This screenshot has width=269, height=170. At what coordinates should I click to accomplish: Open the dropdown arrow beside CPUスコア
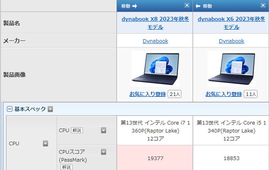coord(103,152)
